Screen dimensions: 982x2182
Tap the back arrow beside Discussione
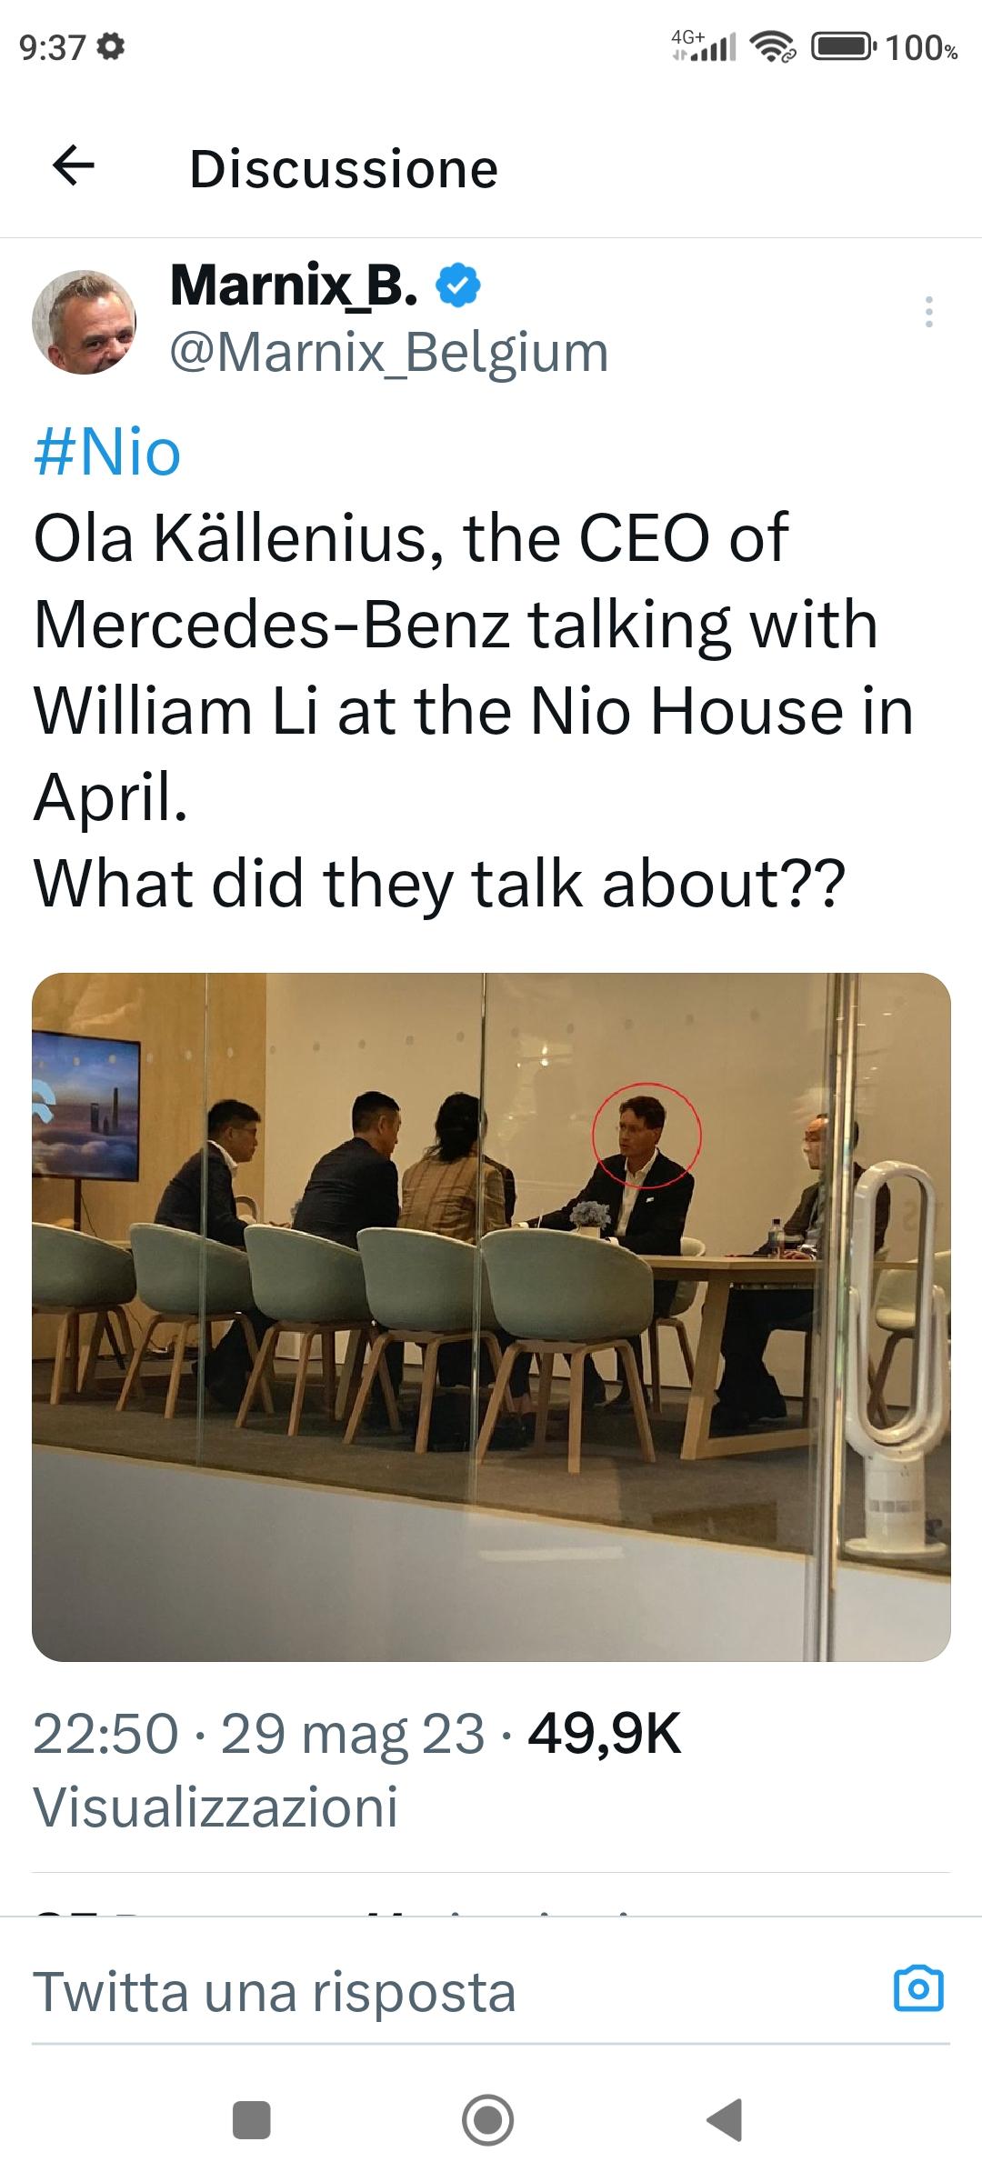[x=74, y=165]
